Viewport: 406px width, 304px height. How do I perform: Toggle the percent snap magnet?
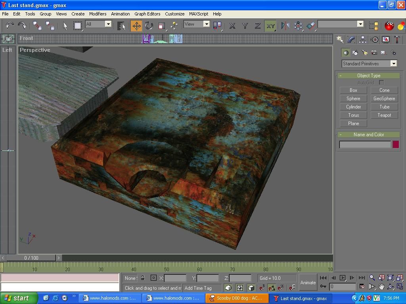tap(281, 287)
